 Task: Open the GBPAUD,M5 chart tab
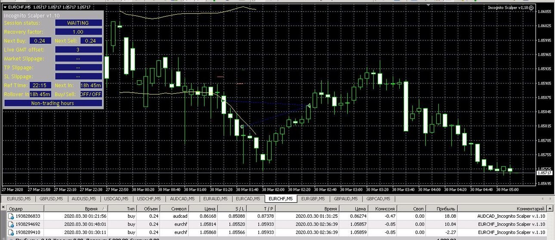[346, 199]
